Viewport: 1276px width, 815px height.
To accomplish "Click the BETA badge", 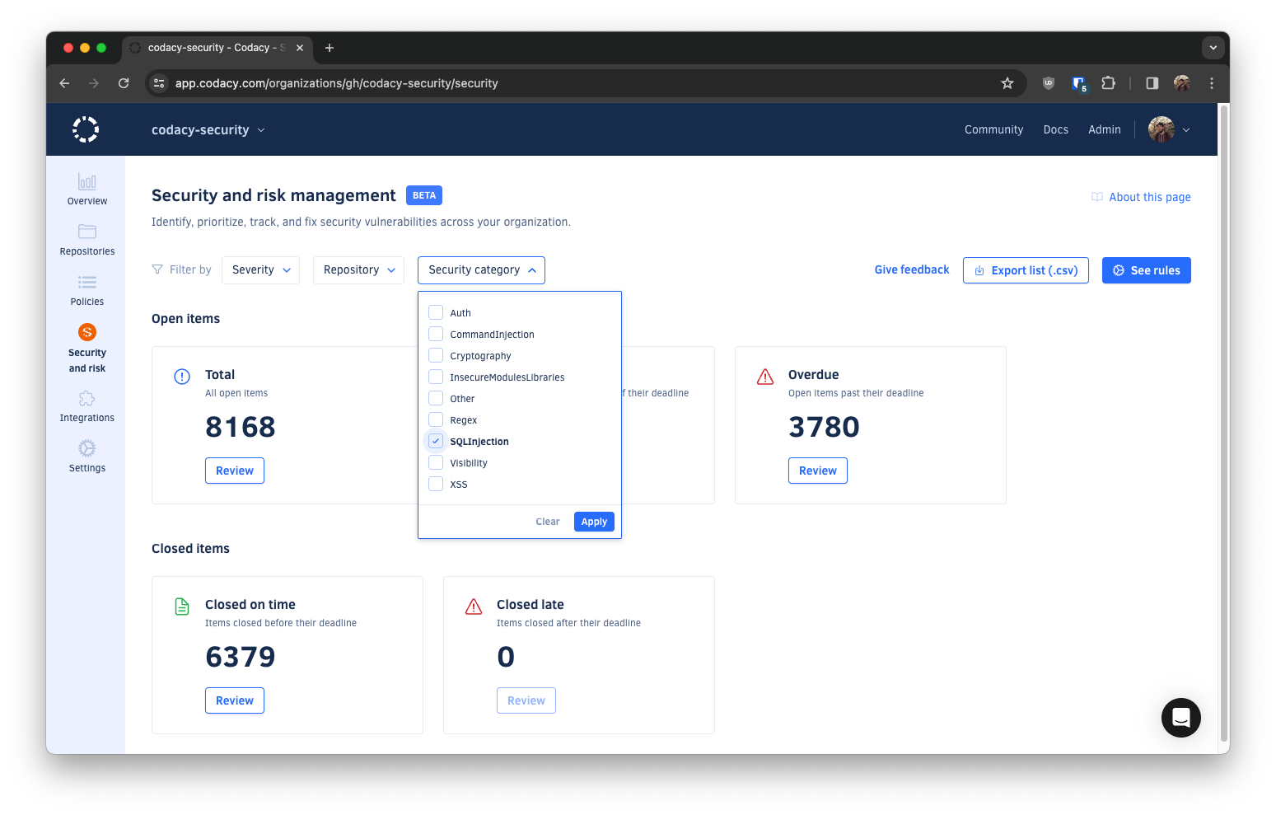I will pyautogui.click(x=424, y=195).
